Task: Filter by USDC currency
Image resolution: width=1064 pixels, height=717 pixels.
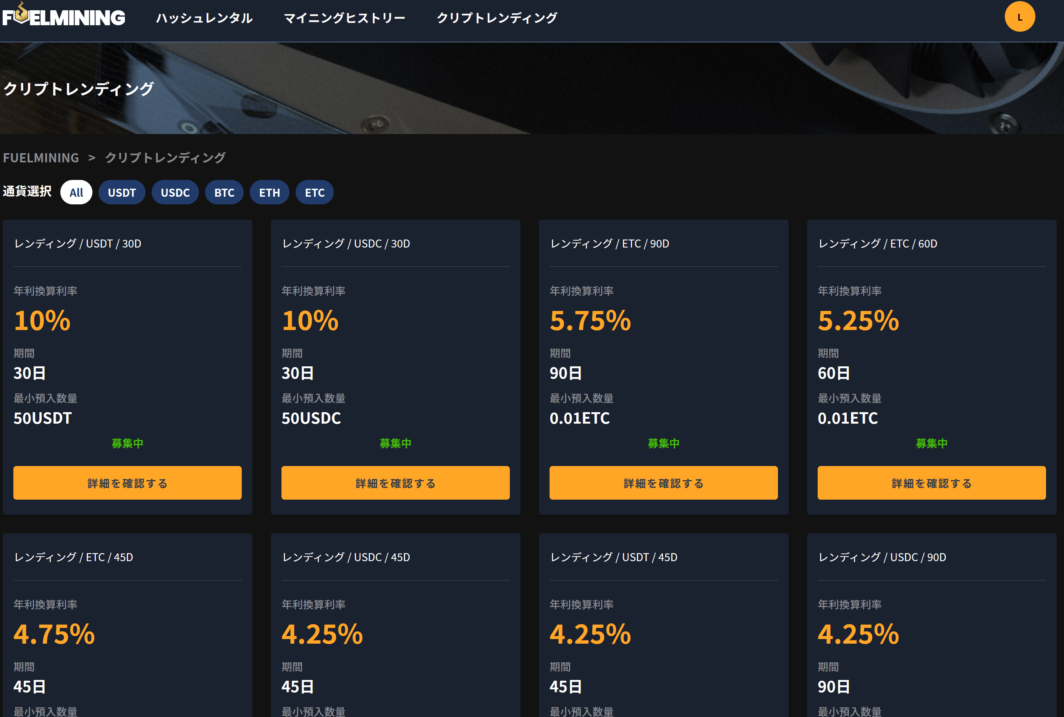Action: click(175, 193)
